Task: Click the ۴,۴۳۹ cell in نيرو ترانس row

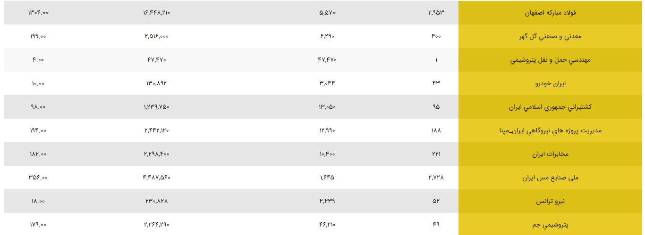Action: coord(327,201)
